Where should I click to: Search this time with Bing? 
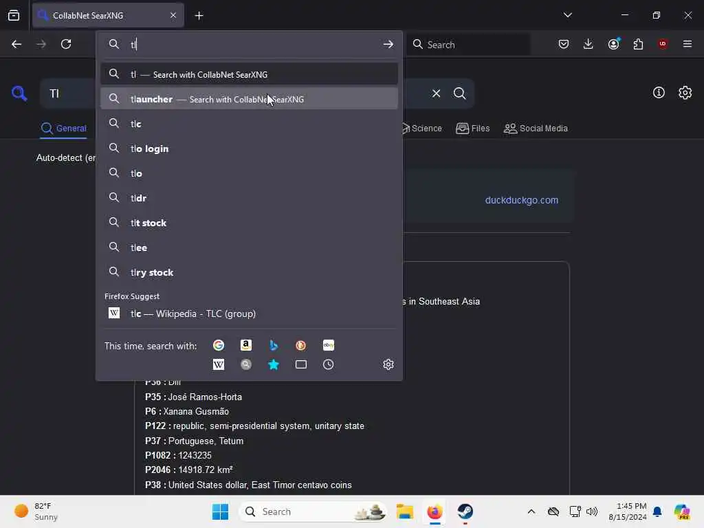tap(274, 345)
